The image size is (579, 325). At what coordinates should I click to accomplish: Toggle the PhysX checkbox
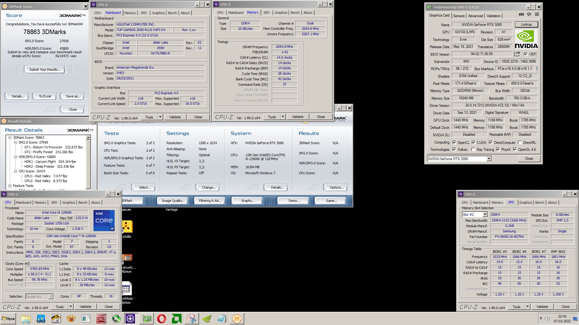[498, 150]
